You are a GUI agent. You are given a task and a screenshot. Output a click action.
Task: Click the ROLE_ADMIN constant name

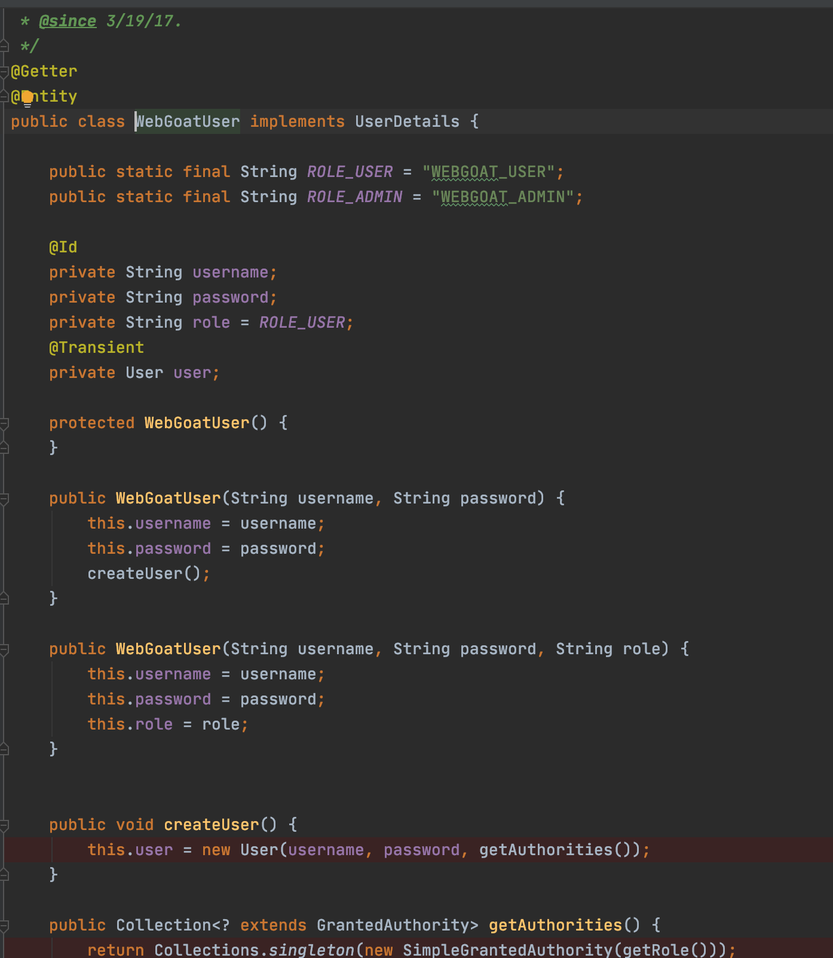354,197
